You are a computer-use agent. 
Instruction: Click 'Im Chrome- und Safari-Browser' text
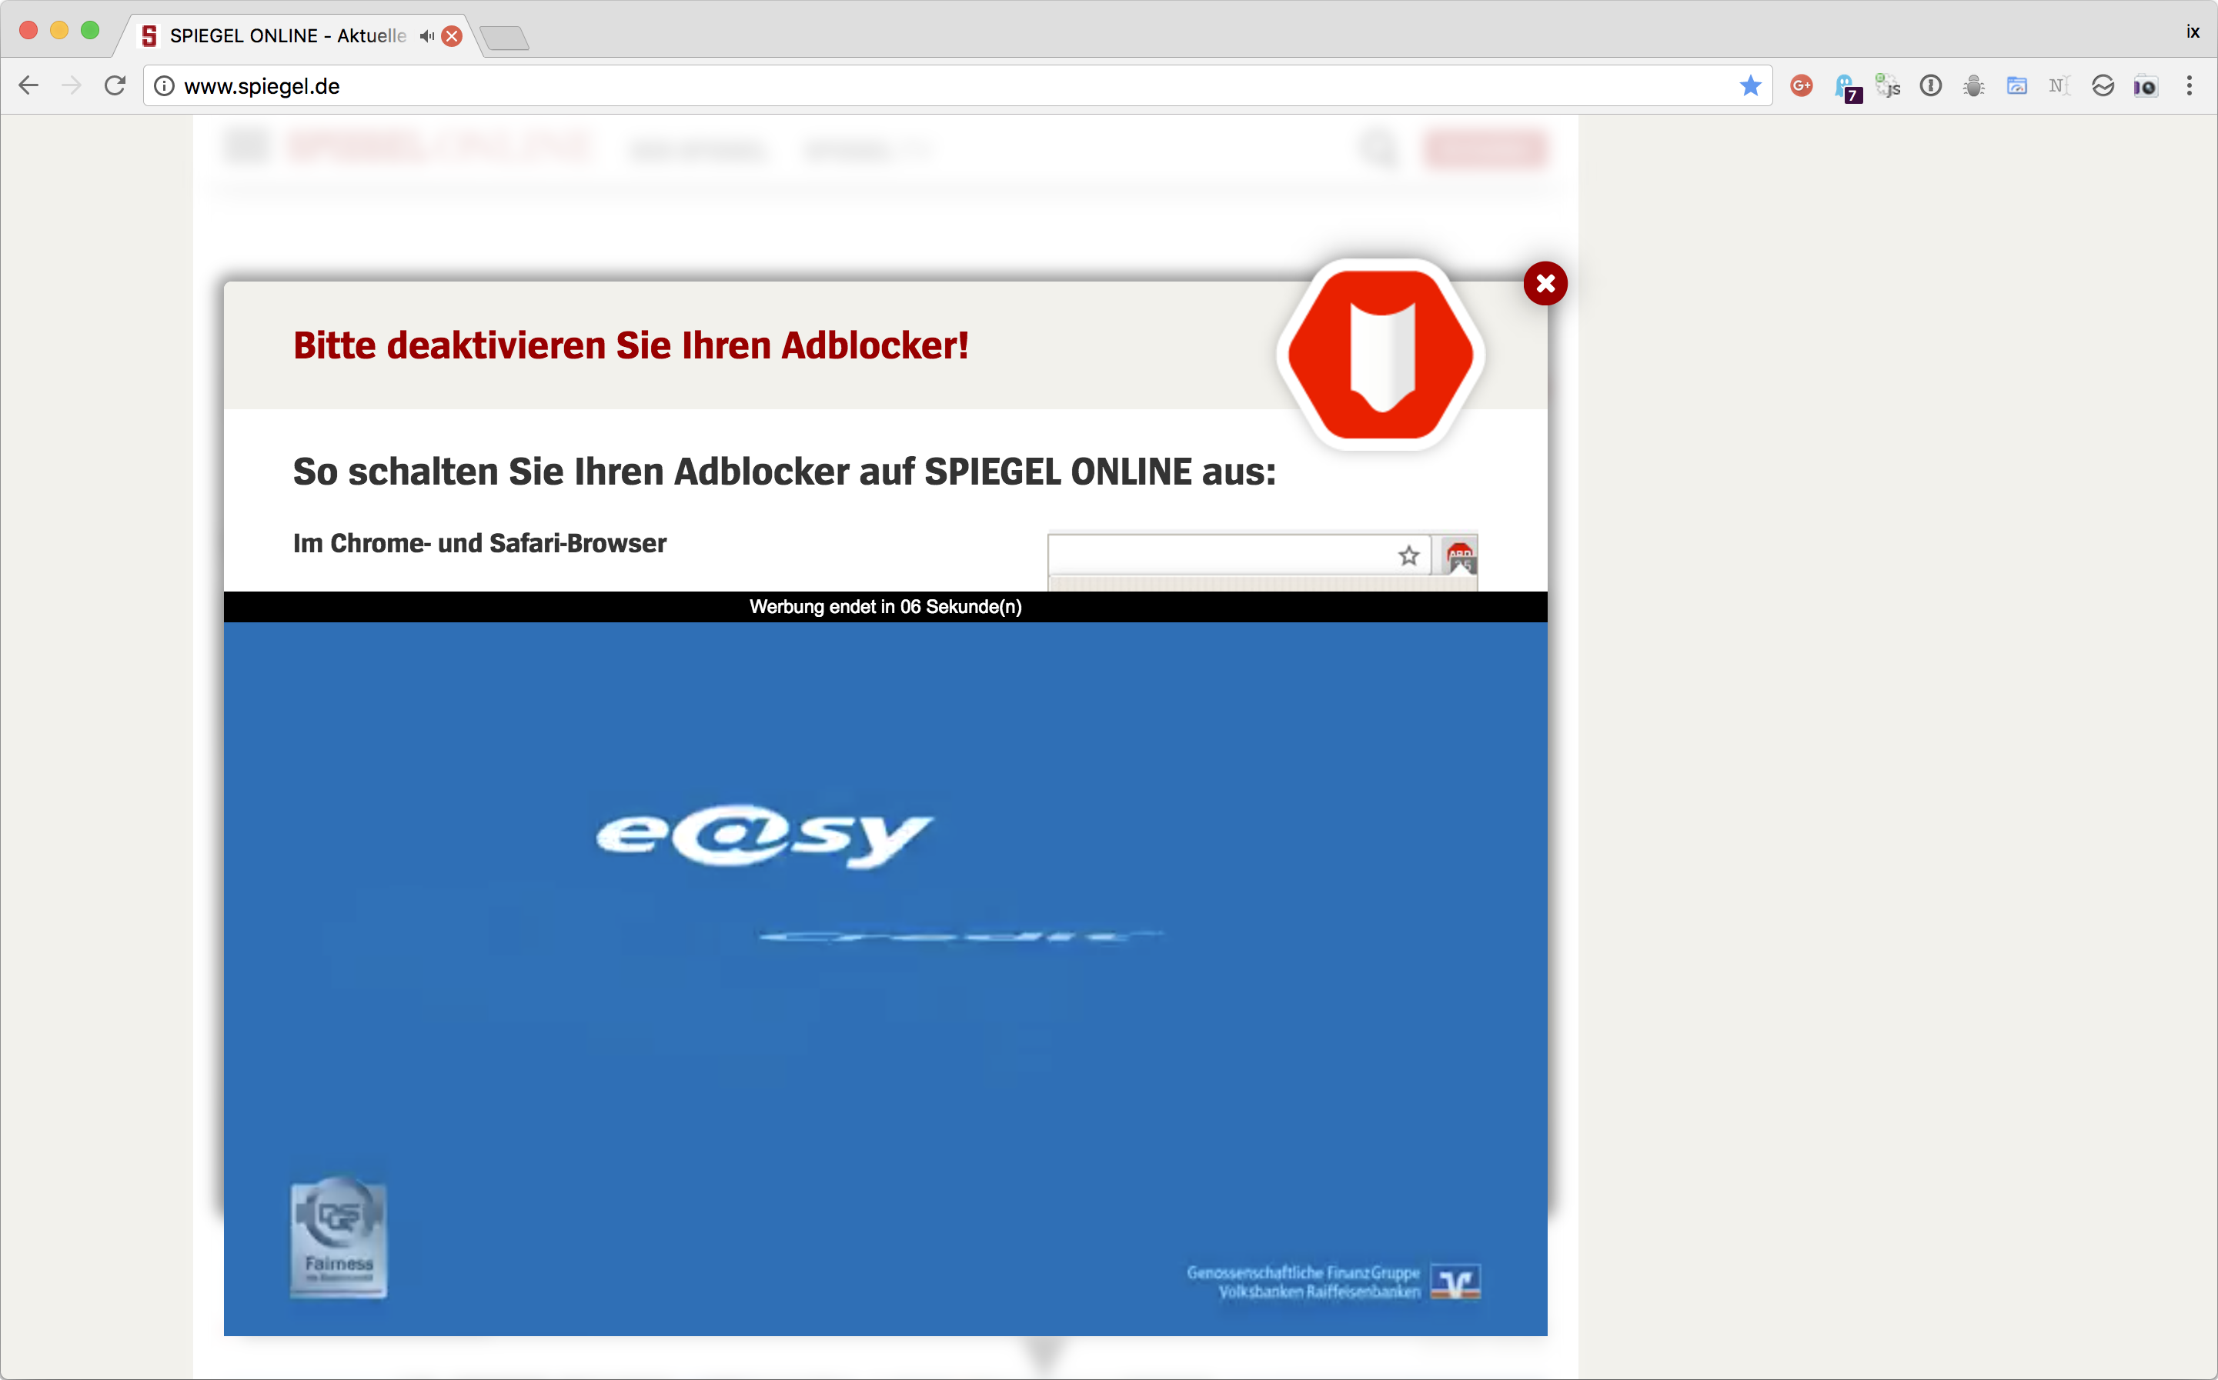[479, 543]
